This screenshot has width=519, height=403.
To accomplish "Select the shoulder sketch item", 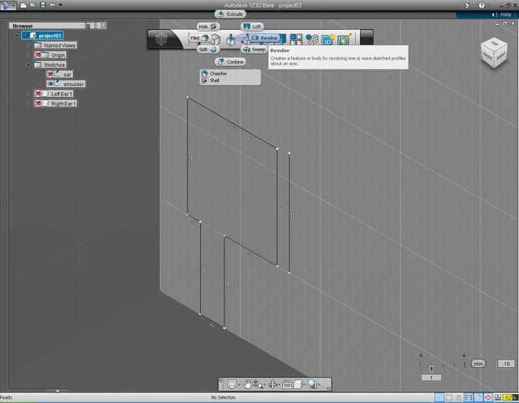I will pyautogui.click(x=74, y=84).
